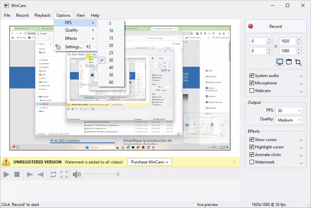Viewport: 311px width, 208px height.
Task: Select 5 in the FPS submenu
Action: click(111, 23)
